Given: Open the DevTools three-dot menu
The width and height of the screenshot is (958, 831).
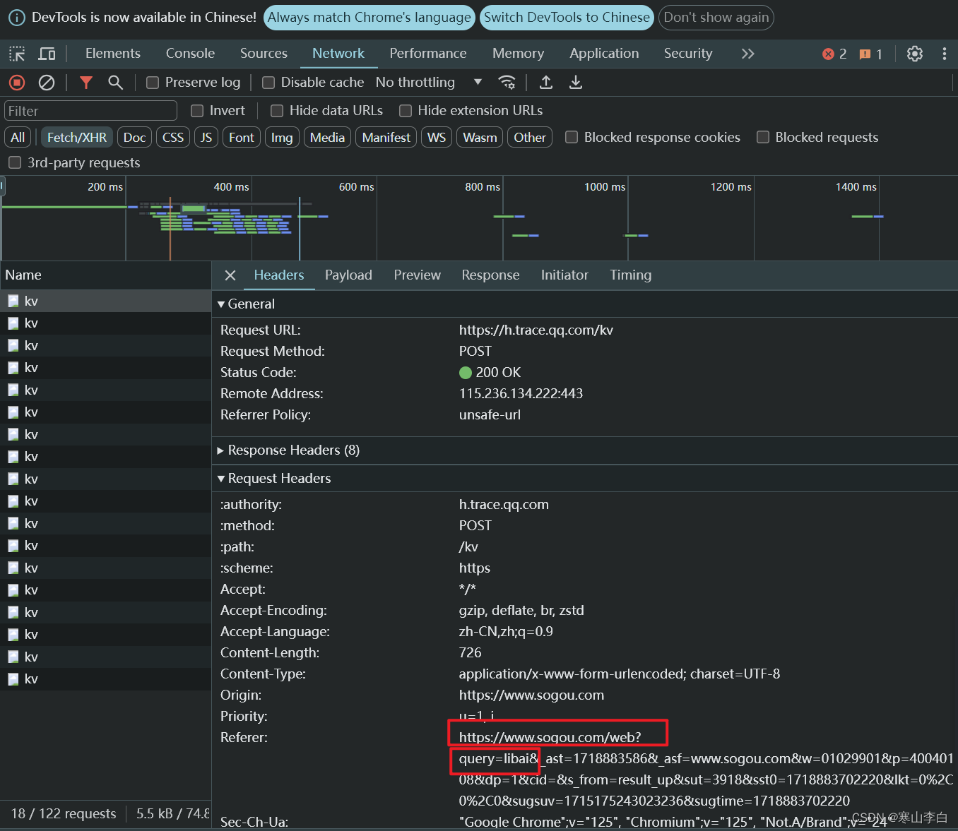Looking at the screenshot, I should point(945,54).
